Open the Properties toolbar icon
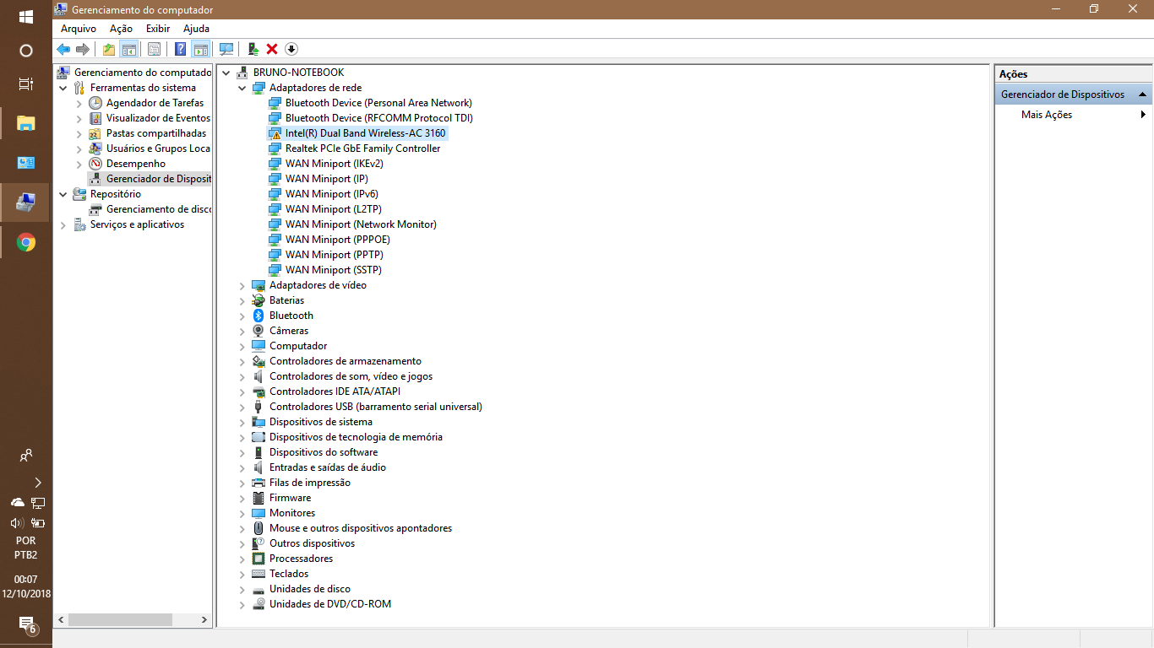1154x648 pixels. (x=154, y=49)
